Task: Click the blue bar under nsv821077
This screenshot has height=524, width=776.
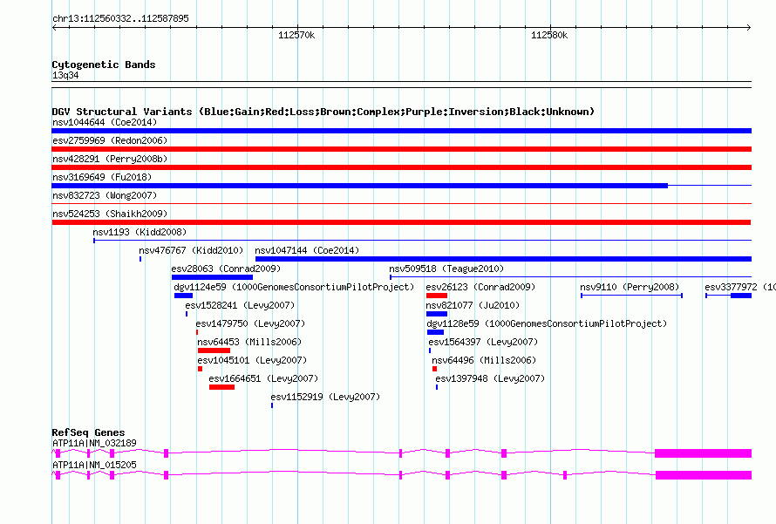Action: [437, 314]
